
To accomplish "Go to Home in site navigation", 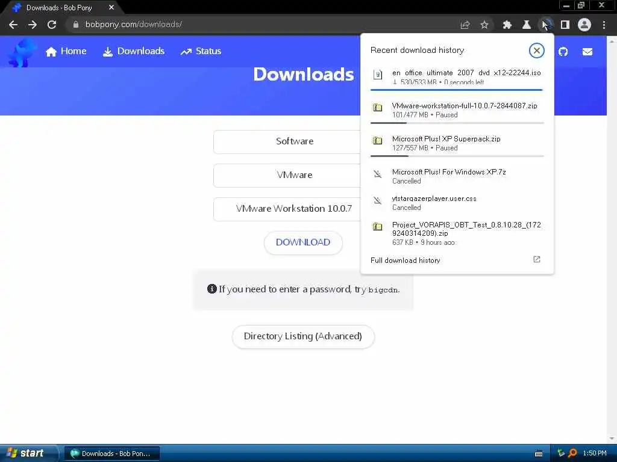I will (x=66, y=52).
